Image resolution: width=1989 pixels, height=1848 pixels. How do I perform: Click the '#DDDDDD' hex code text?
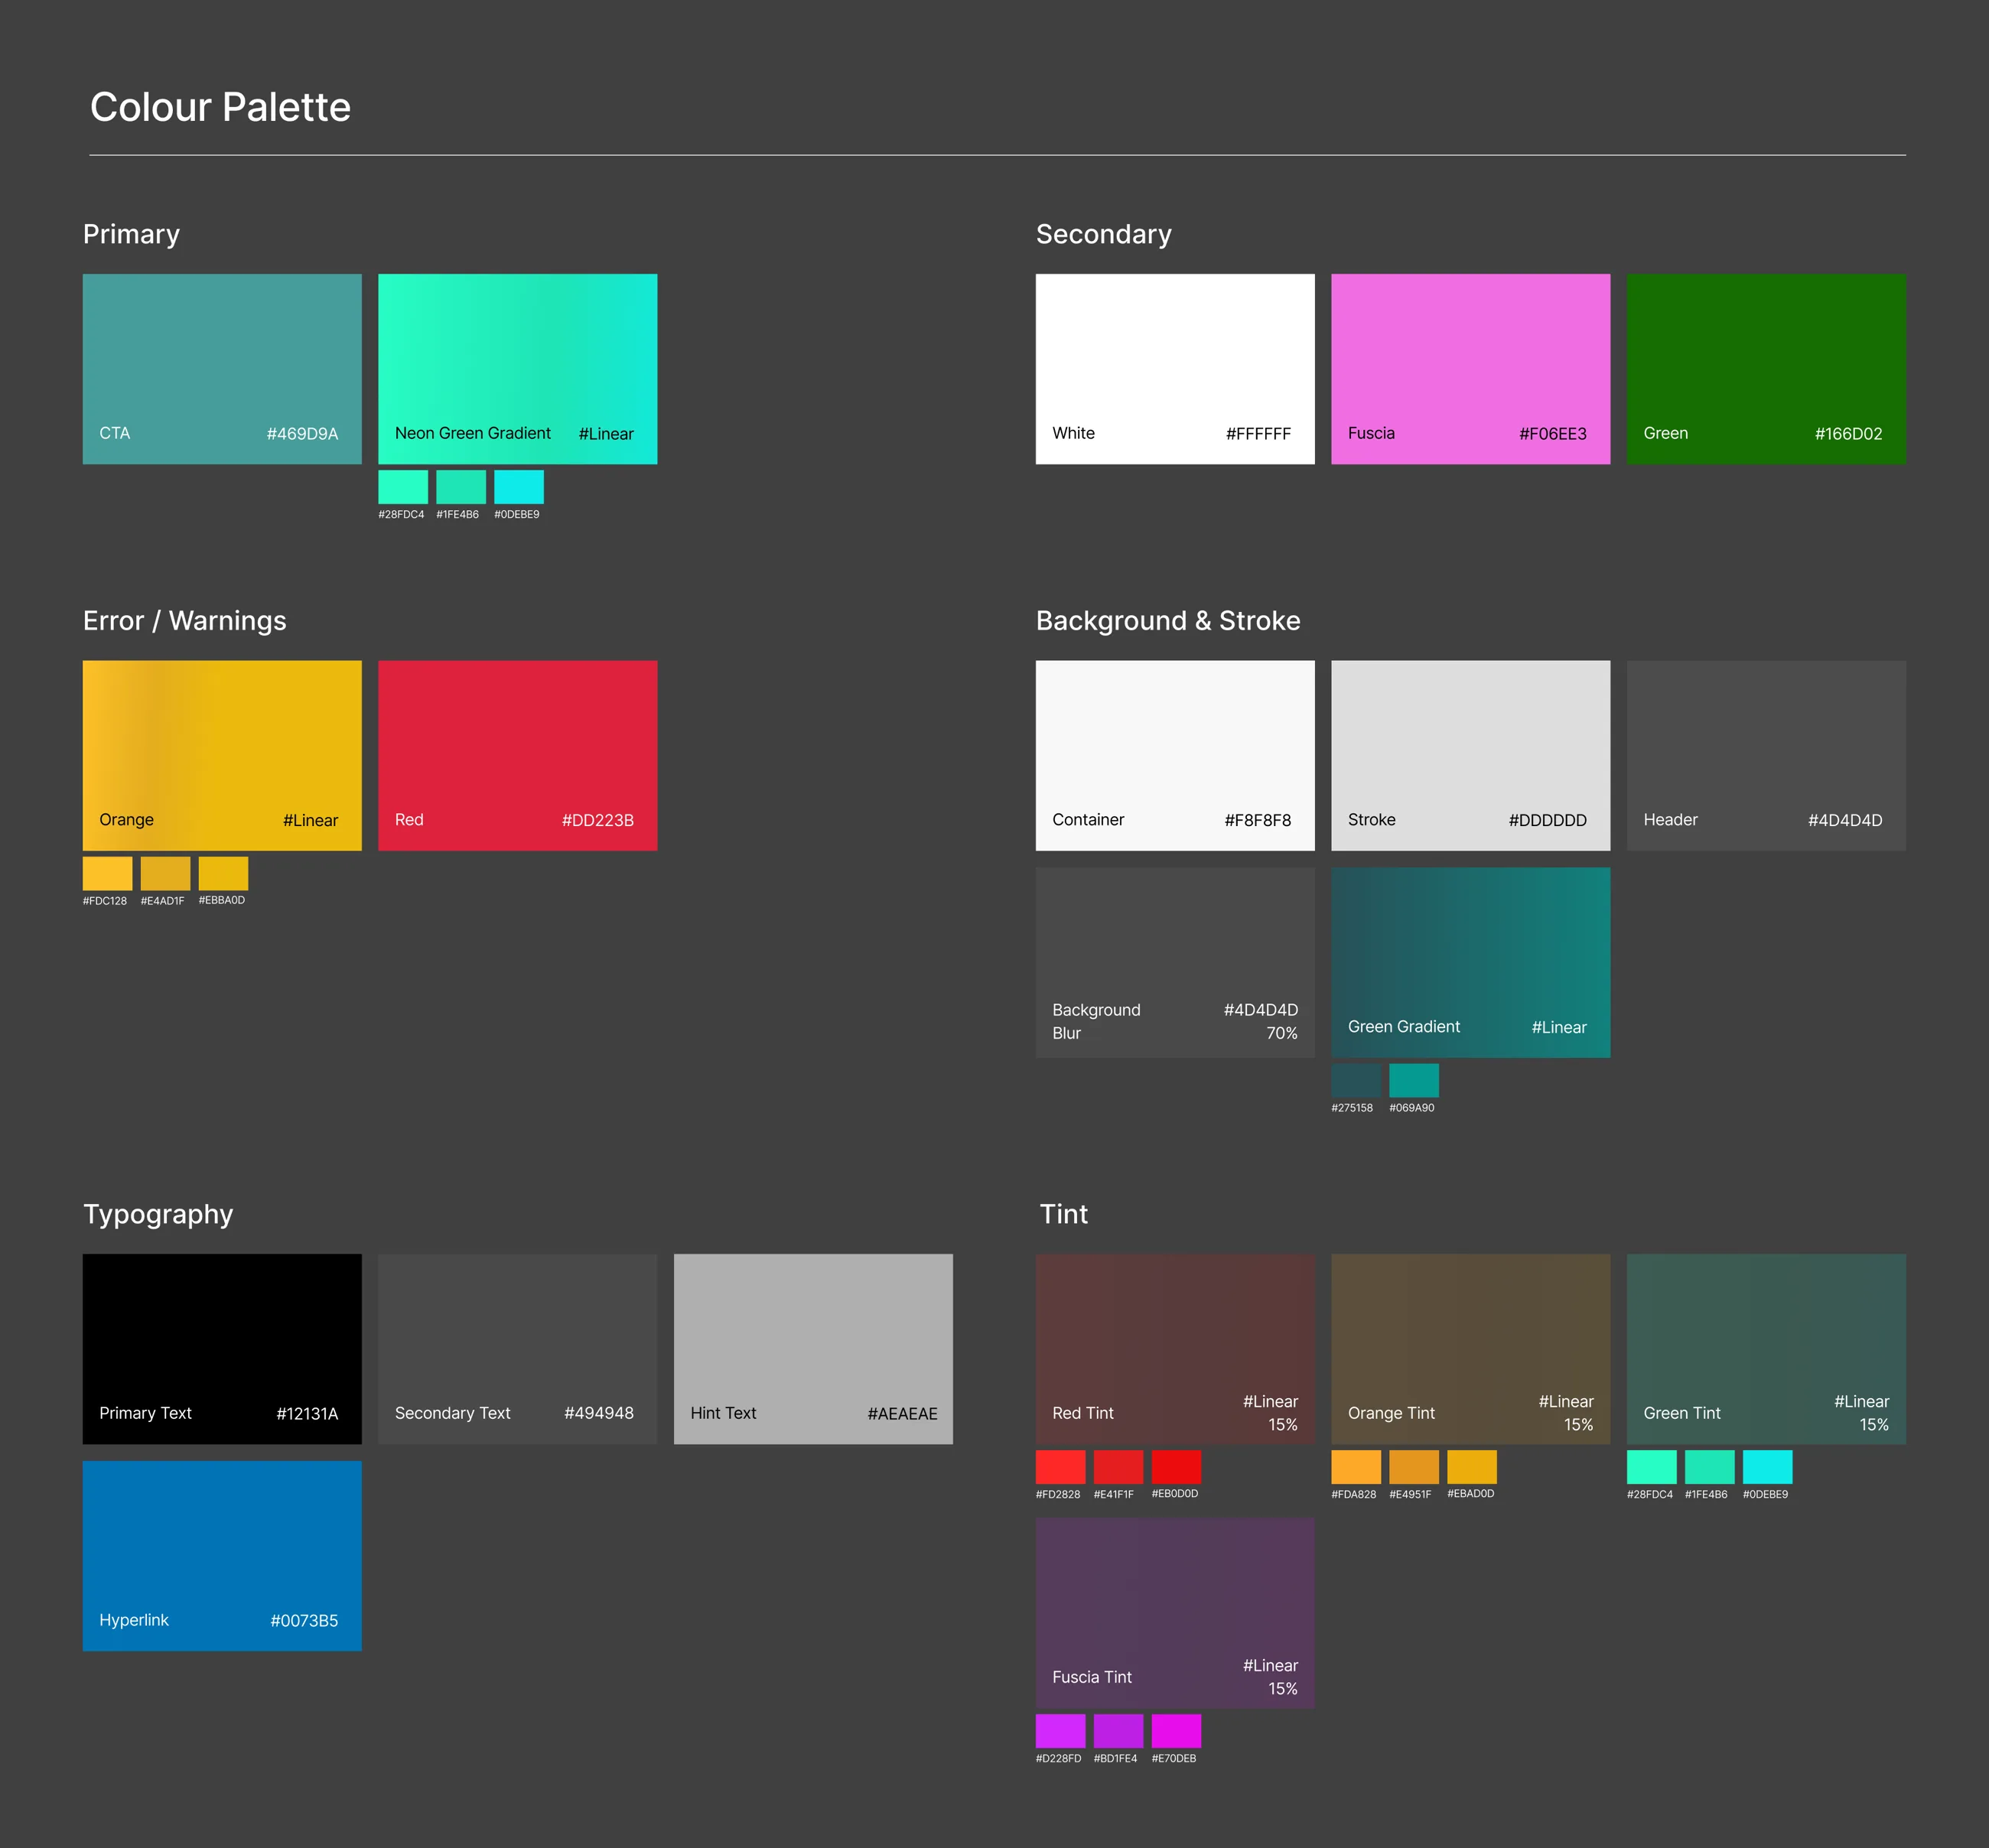pyautogui.click(x=1547, y=820)
